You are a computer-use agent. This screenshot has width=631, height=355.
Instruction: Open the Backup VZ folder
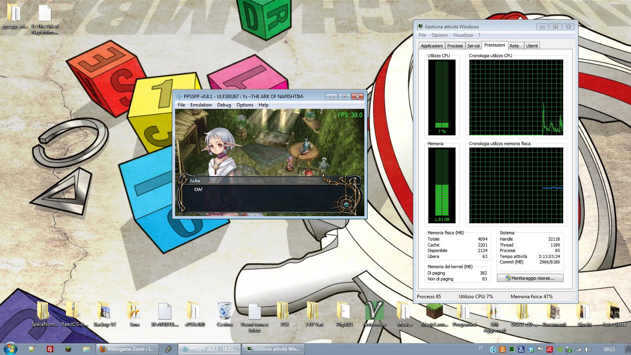point(105,314)
